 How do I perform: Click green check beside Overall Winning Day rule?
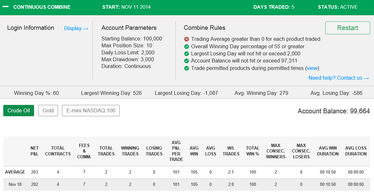click(187, 46)
